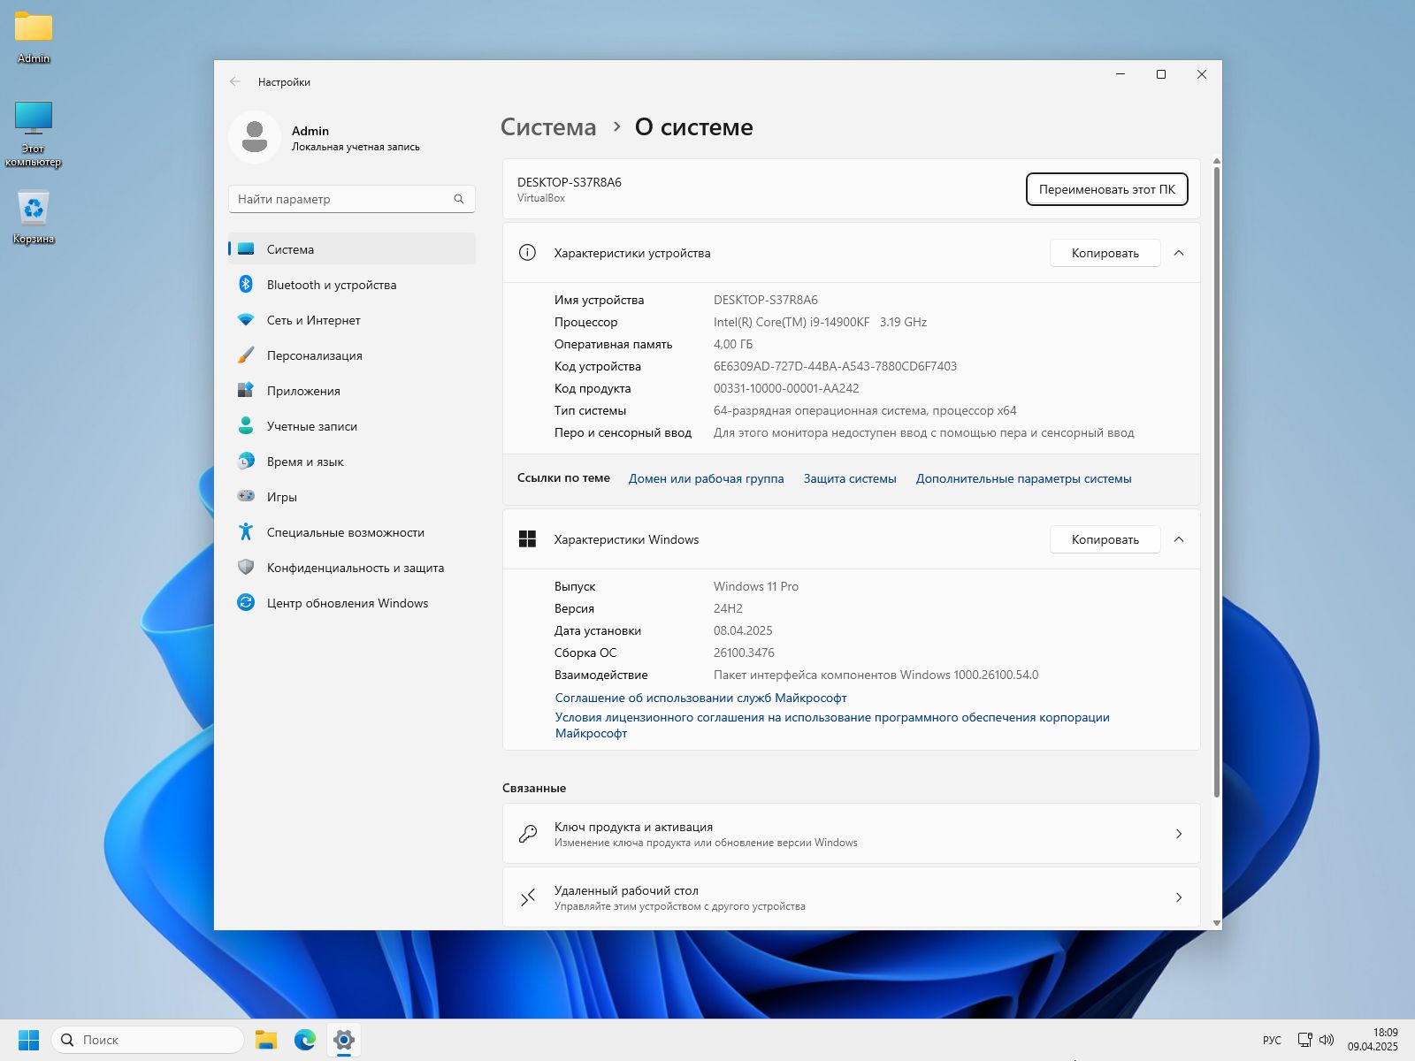Image resolution: width=1415 pixels, height=1061 pixels.
Task: Go to Центр обновления Windows
Action: click(352, 603)
